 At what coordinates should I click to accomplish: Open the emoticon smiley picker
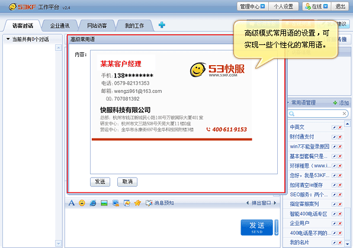click(x=82, y=203)
